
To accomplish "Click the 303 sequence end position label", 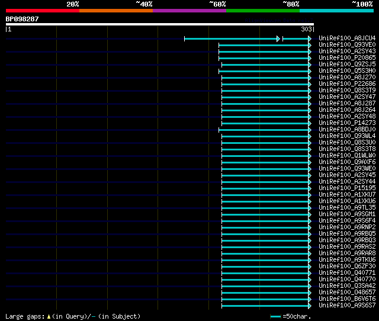I will pyautogui.click(x=306, y=29).
